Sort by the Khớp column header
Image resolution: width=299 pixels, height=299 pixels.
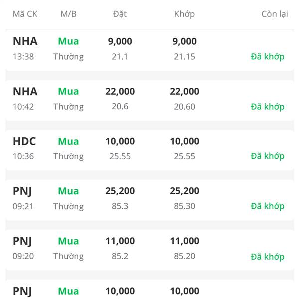[x=184, y=14]
